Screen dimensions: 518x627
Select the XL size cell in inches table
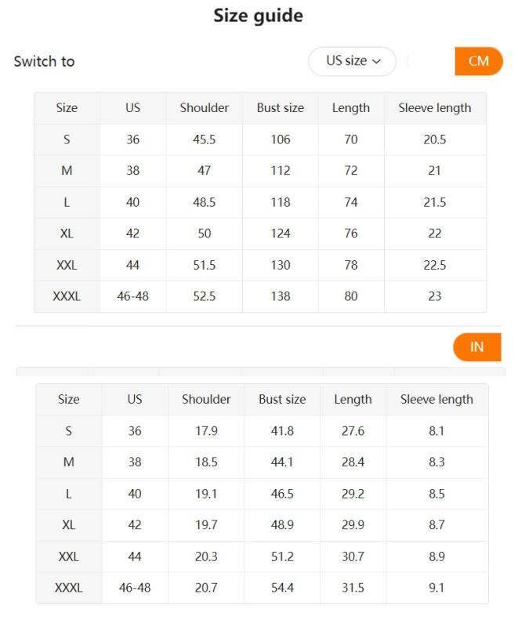pos(68,525)
